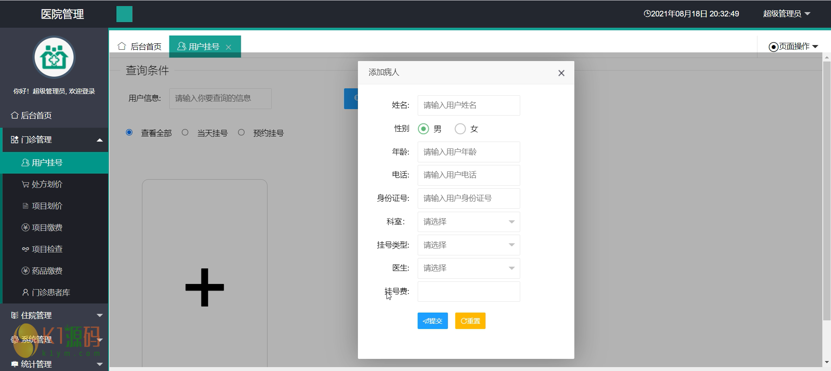The width and height of the screenshot is (831, 371).
Task: Click the blue 提交 button
Action: 432,321
